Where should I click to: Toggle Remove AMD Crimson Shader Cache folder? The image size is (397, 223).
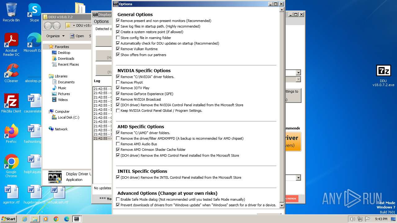[x=118, y=150]
